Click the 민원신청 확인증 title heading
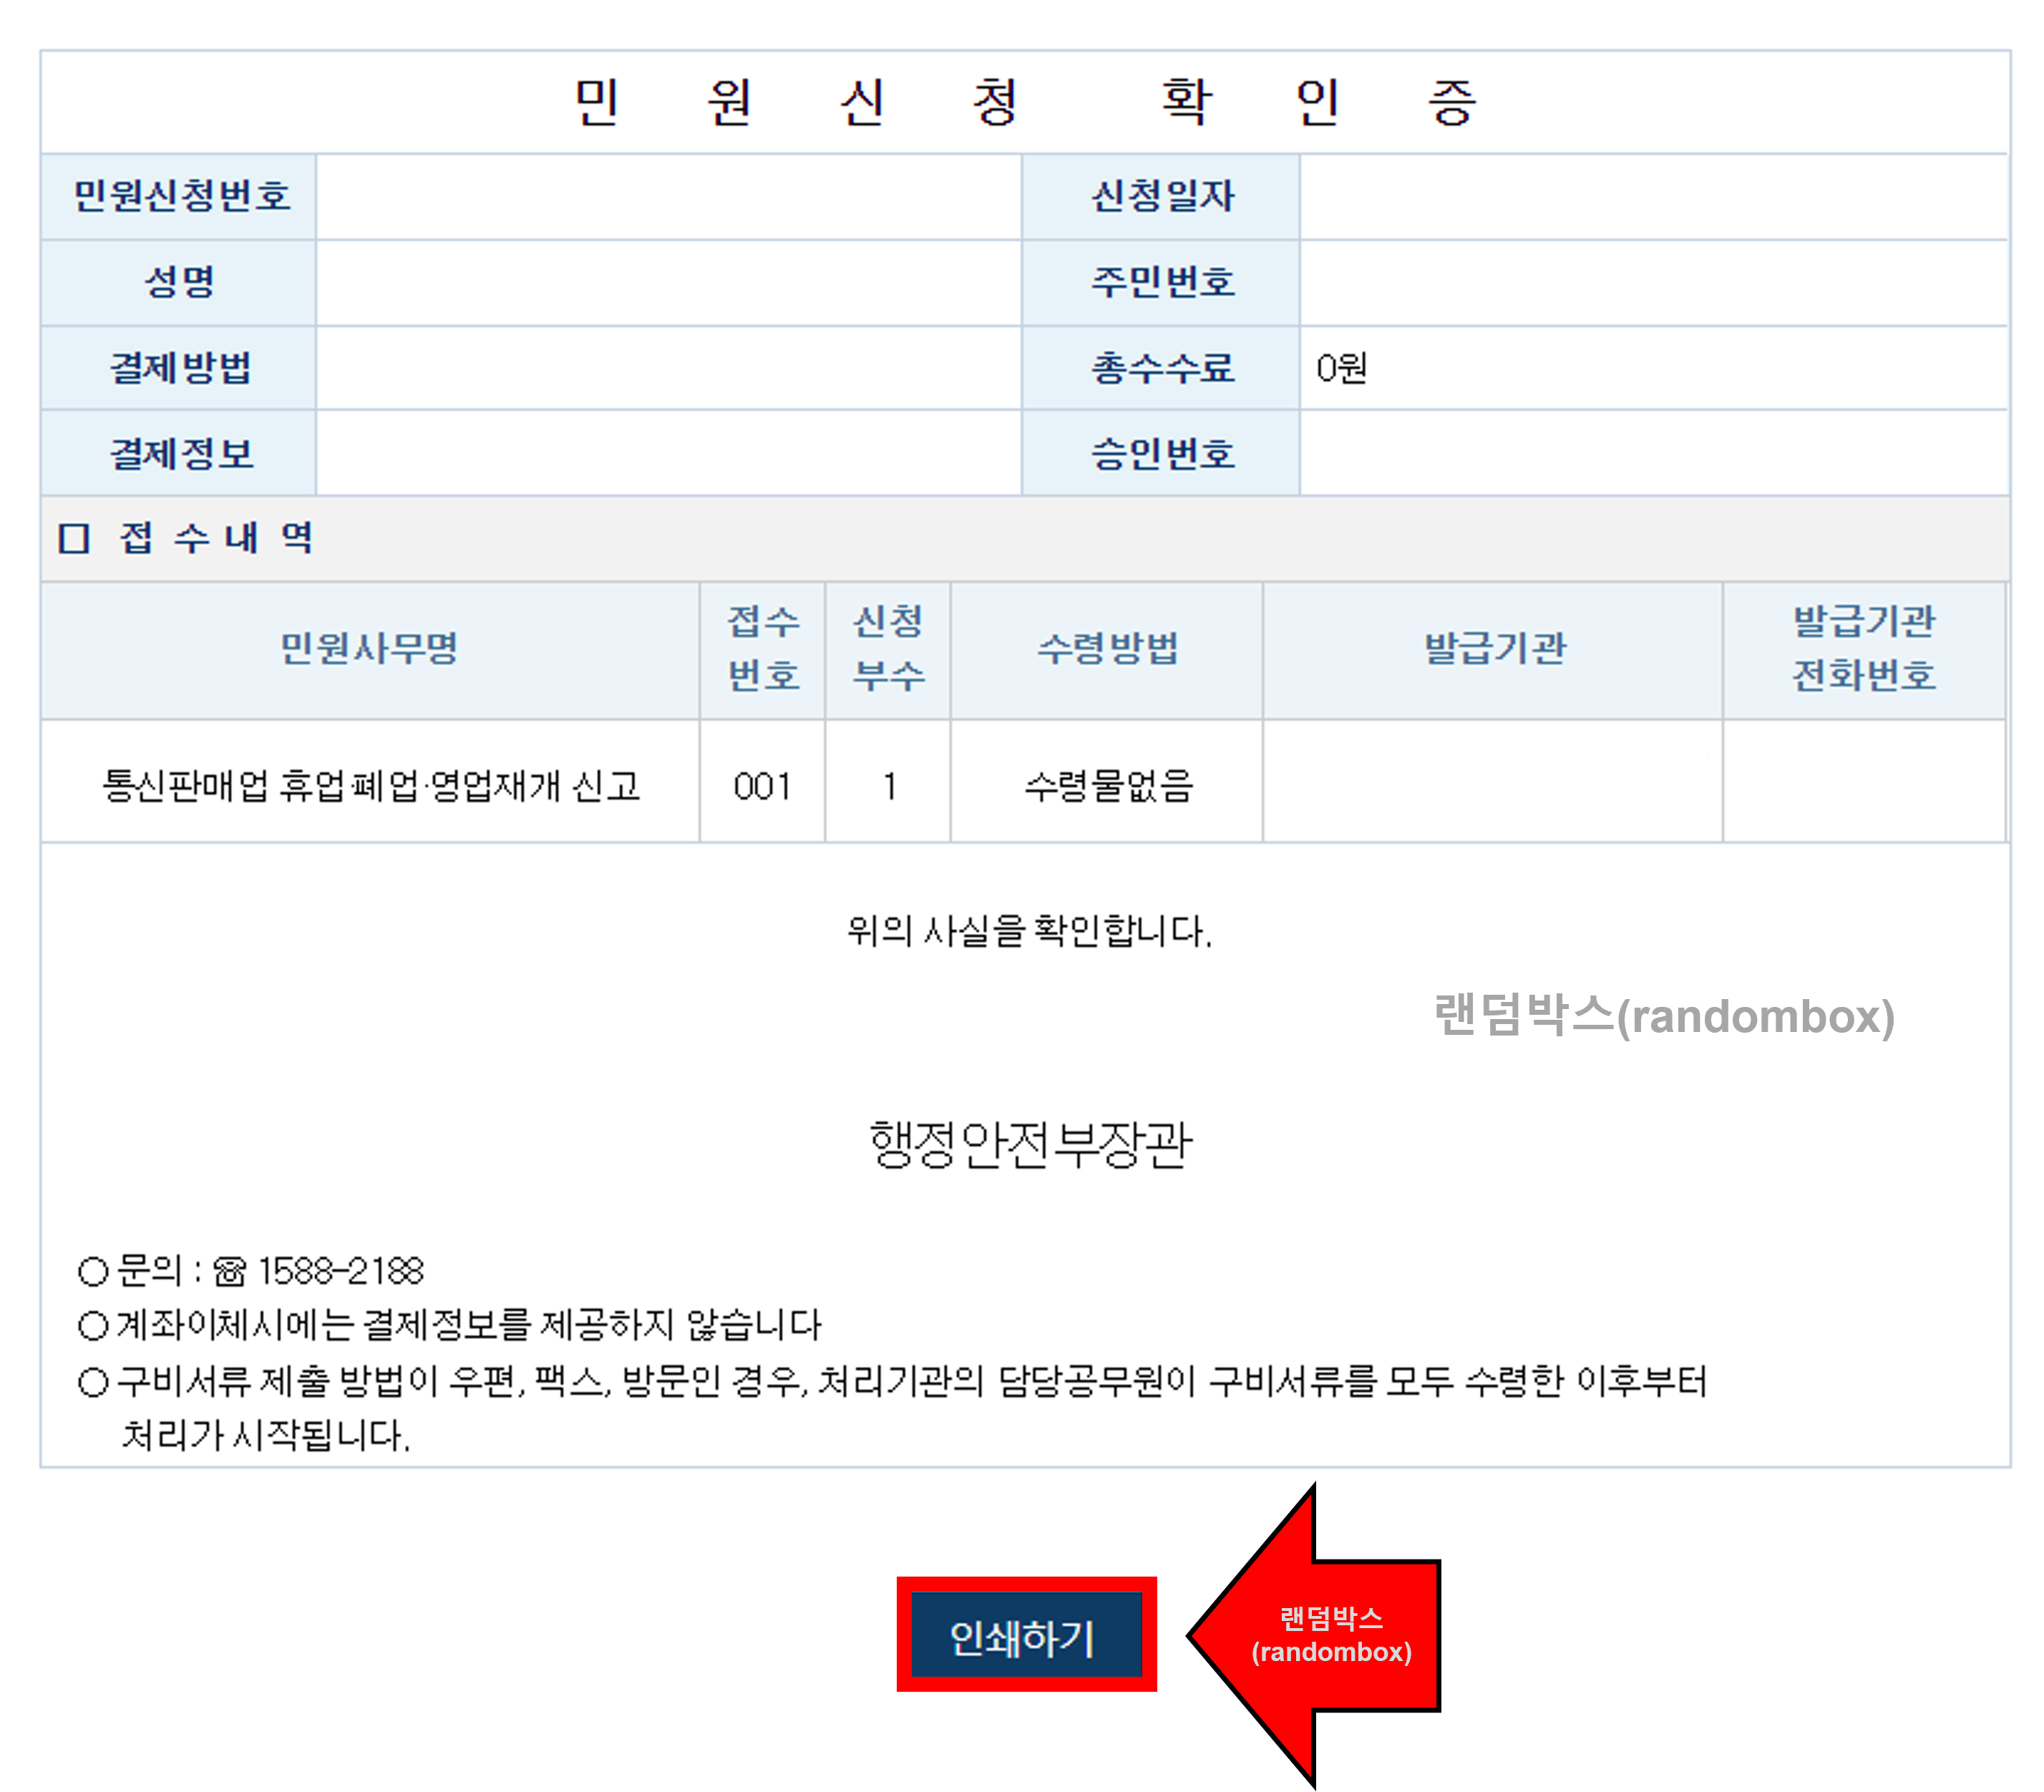The height and width of the screenshot is (1792, 2044). (x=1024, y=102)
